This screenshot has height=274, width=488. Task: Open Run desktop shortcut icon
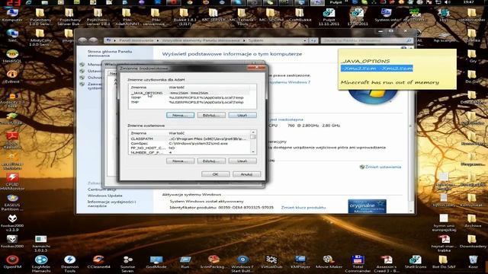tap(185, 262)
